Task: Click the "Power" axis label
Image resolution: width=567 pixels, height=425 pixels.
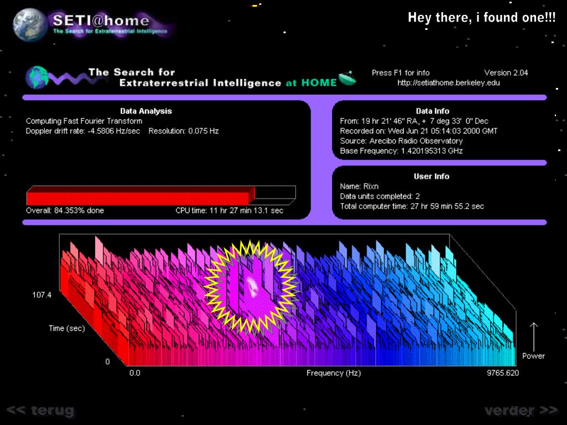Action: pos(533,356)
